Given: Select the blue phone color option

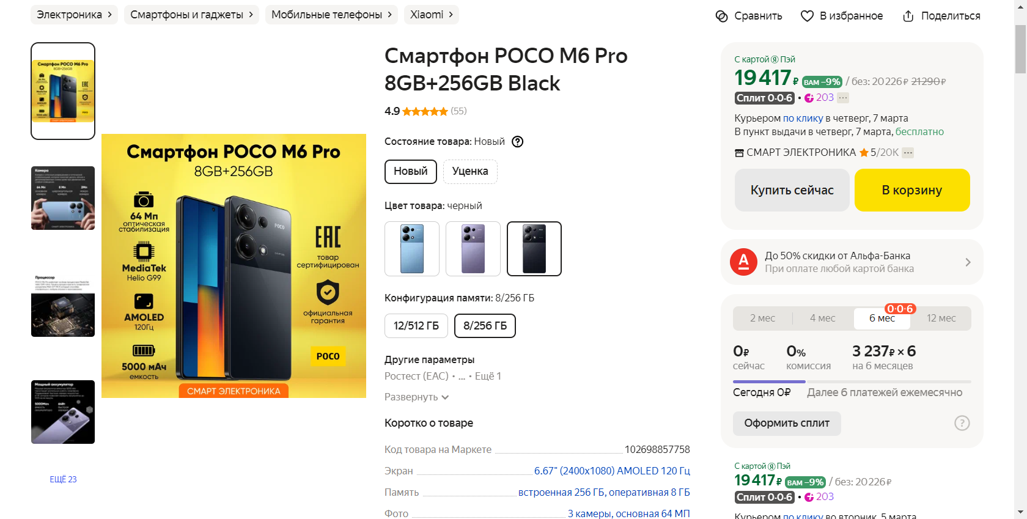Looking at the screenshot, I should [411, 249].
